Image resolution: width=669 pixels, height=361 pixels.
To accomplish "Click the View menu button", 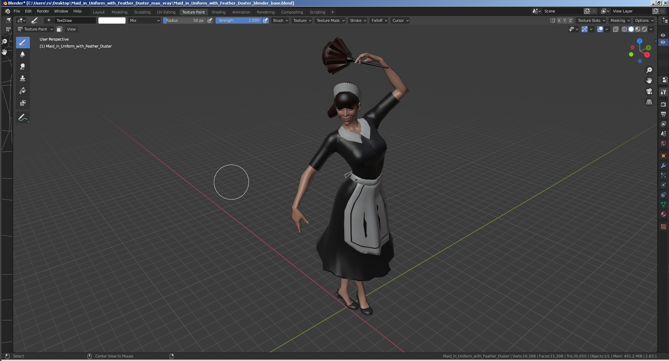I will [71, 29].
